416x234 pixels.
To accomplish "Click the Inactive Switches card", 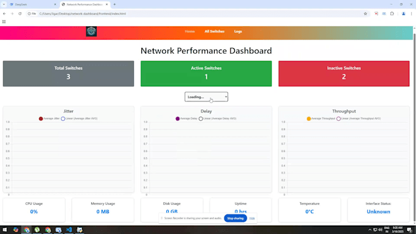I will pos(344,74).
